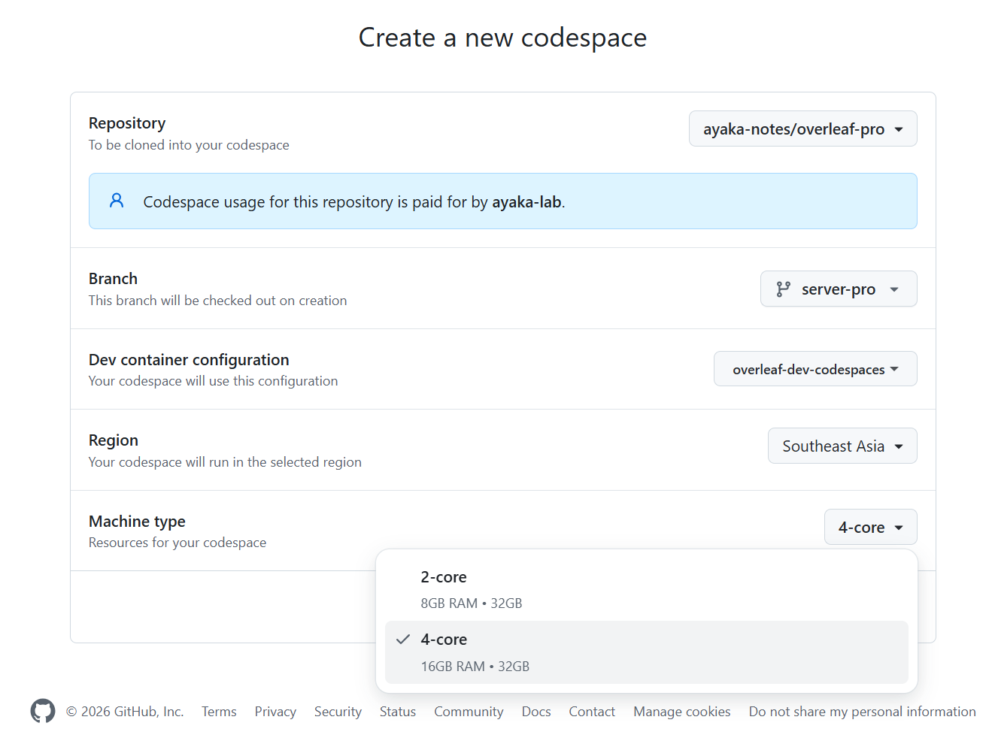992x744 pixels.
Task: Click Do not share my personal information
Action: (x=862, y=712)
